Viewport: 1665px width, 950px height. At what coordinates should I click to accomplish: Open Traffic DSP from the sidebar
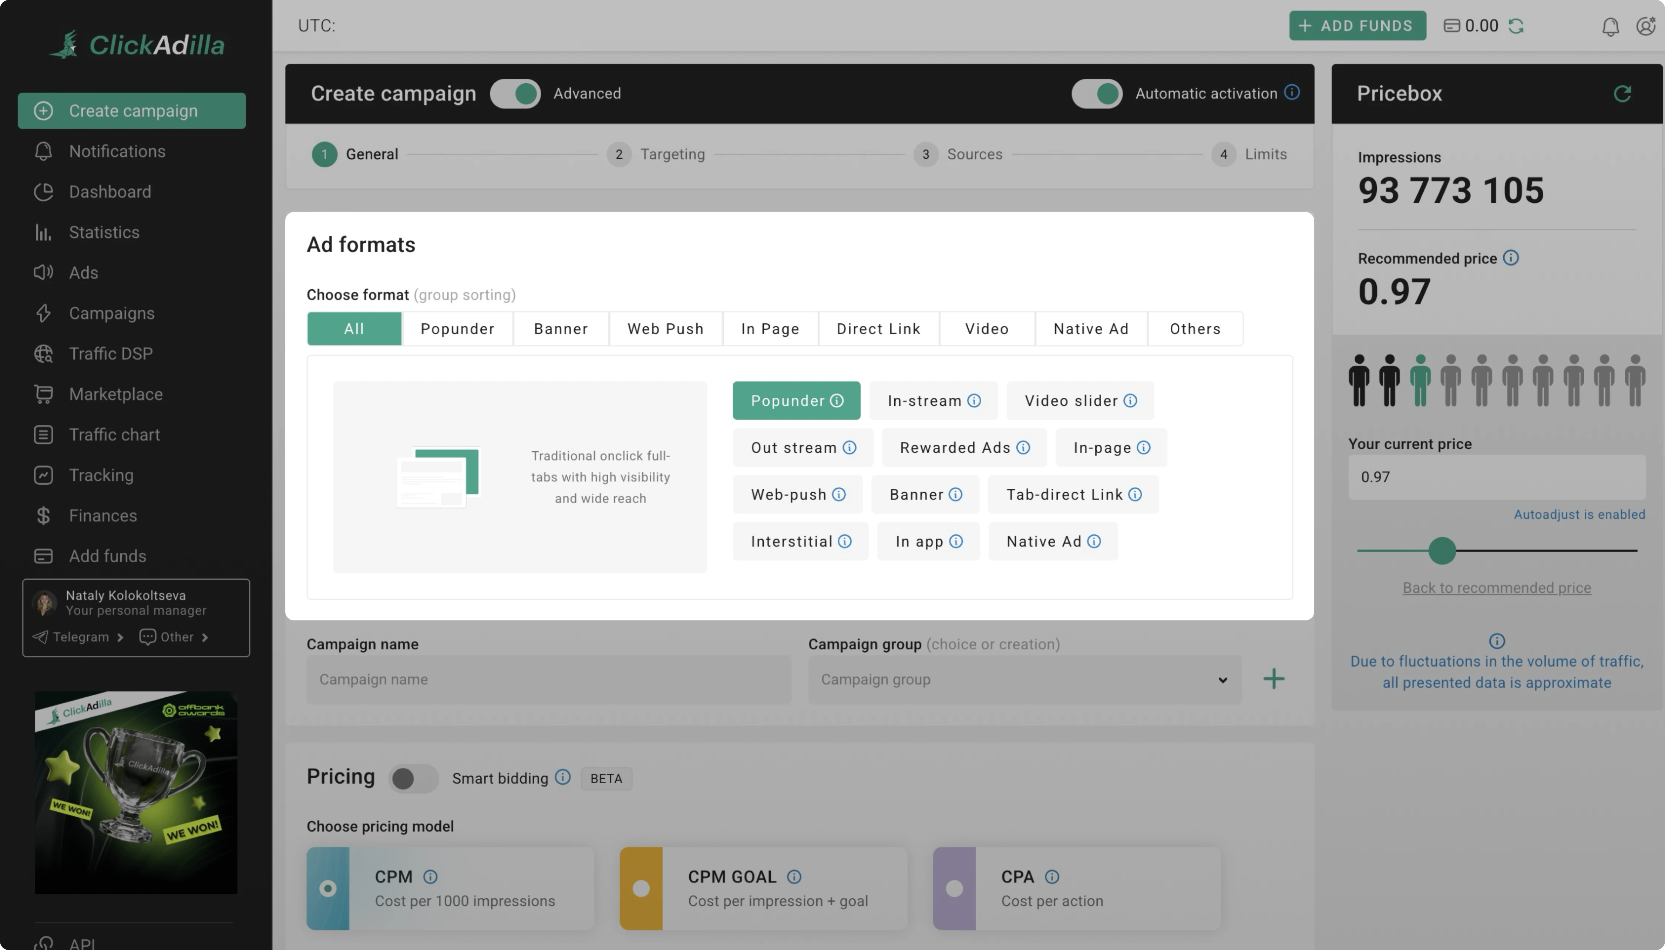(110, 354)
